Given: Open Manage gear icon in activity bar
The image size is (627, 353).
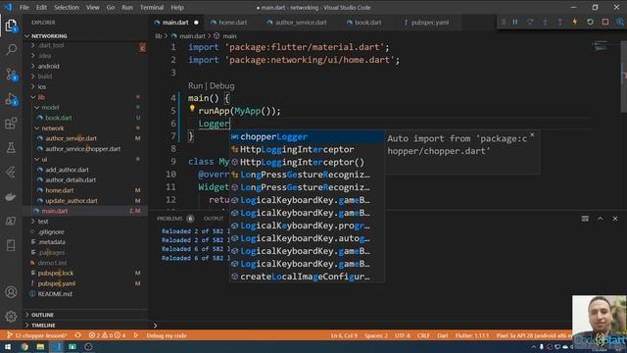Looking at the screenshot, I should pyautogui.click(x=11, y=316).
